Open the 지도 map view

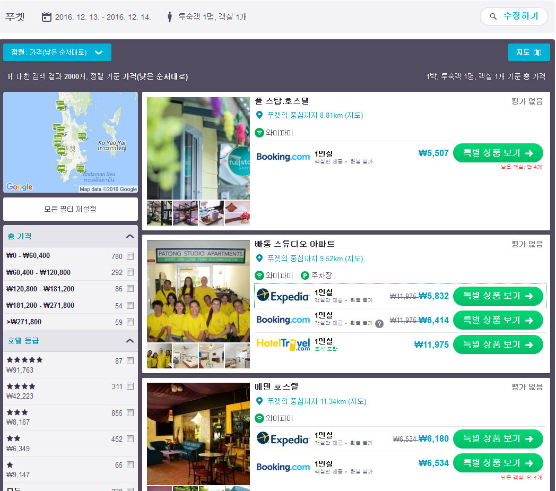pos(529,53)
